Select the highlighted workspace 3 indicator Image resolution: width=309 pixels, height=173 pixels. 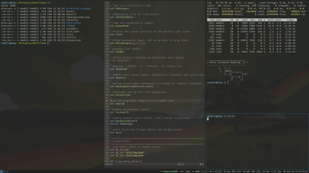(2, 171)
